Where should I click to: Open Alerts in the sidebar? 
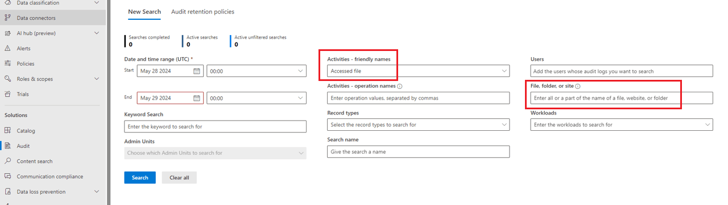click(x=53, y=49)
